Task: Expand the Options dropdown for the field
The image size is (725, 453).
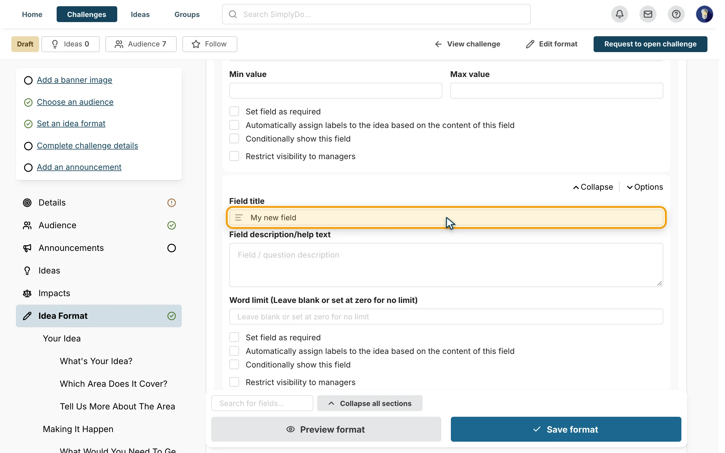Action: (x=645, y=187)
